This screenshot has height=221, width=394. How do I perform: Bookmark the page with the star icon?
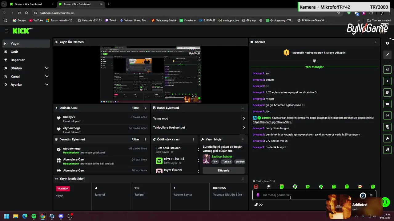point(339,13)
